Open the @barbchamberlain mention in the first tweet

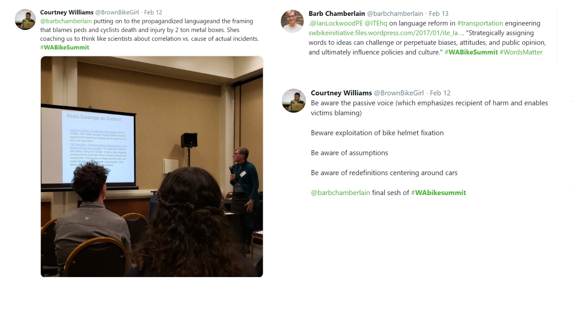tap(66, 21)
